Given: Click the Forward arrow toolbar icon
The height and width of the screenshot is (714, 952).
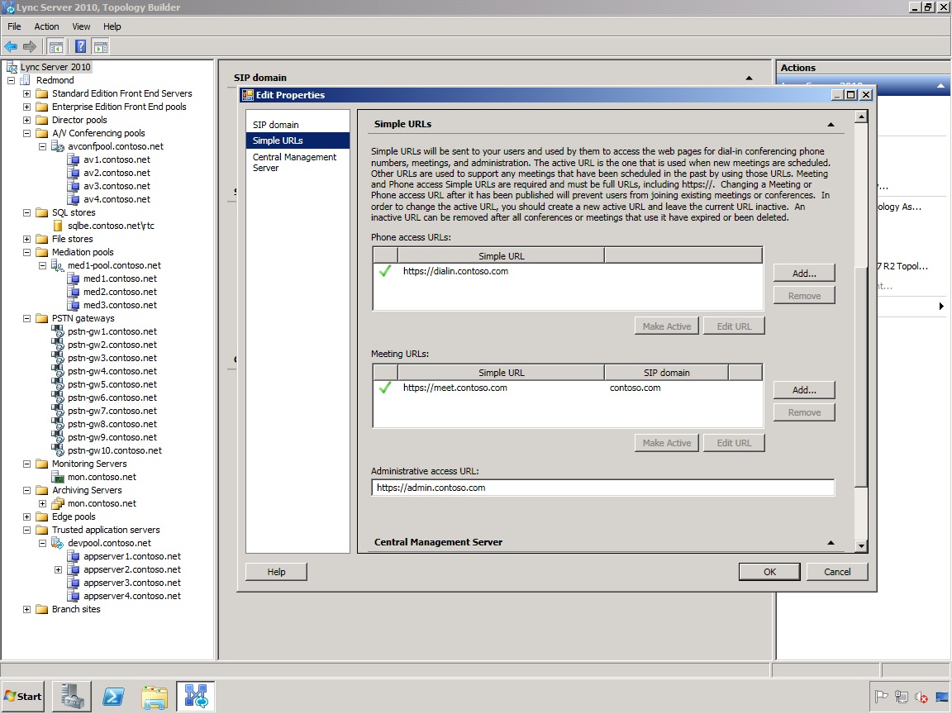Looking at the screenshot, I should tap(29, 46).
